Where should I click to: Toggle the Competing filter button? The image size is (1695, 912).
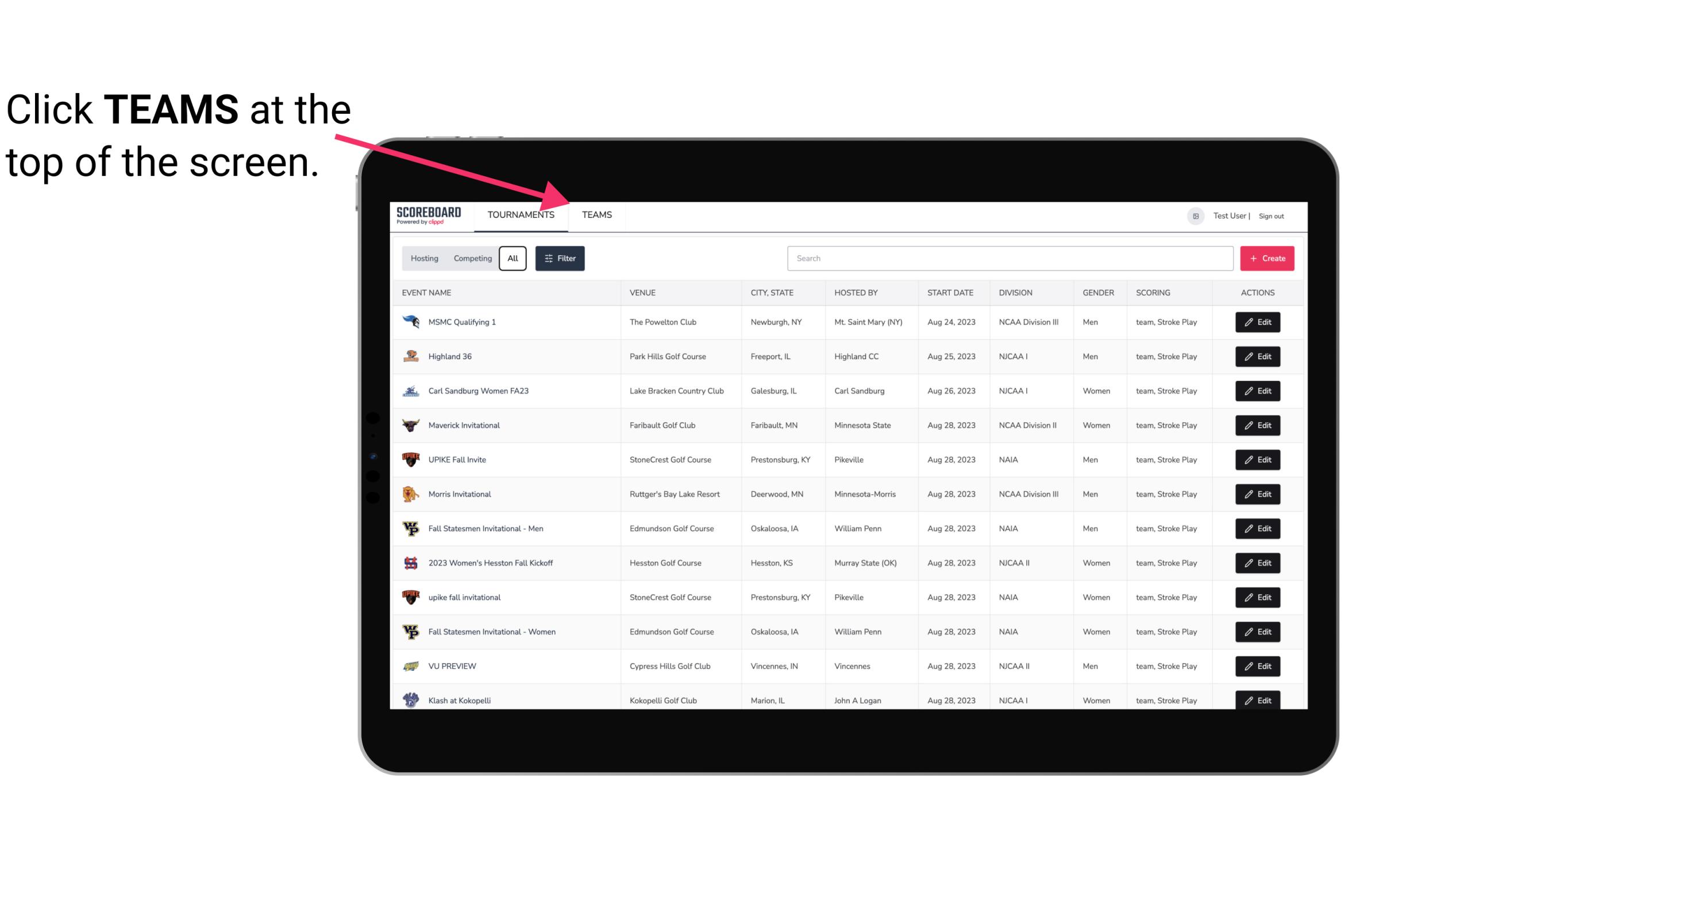coord(472,257)
